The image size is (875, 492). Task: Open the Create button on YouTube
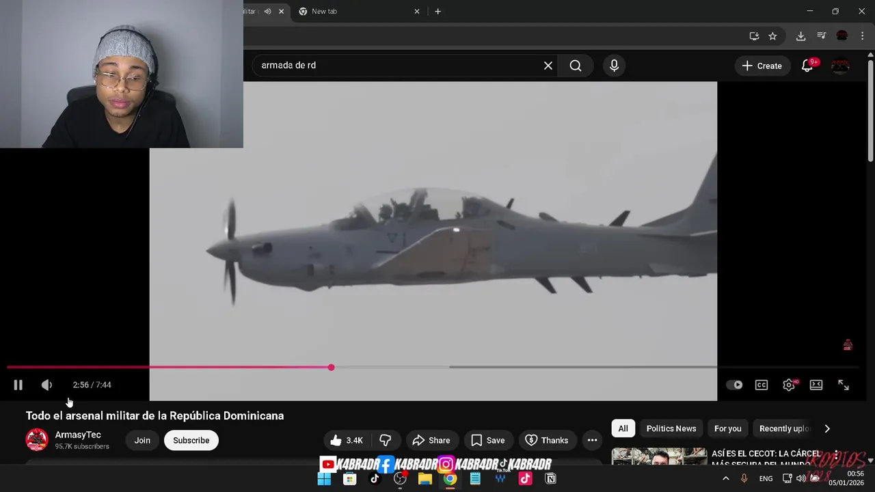pyautogui.click(x=762, y=66)
